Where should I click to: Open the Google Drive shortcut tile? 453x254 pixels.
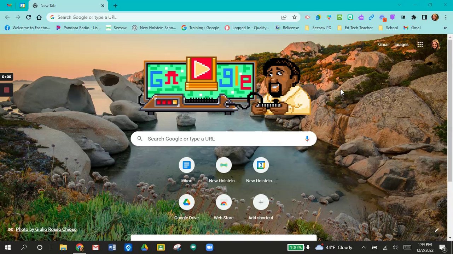click(186, 207)
